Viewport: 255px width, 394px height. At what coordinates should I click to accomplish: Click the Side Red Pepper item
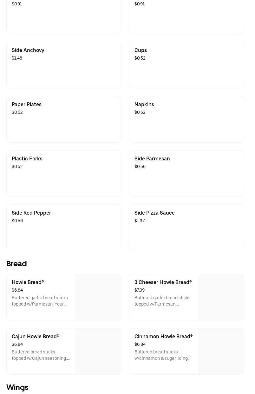[64, 228]
